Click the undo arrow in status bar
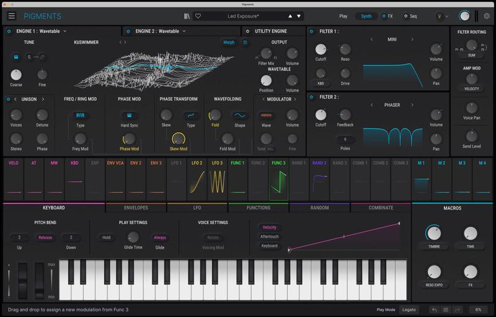 (434, 310)
